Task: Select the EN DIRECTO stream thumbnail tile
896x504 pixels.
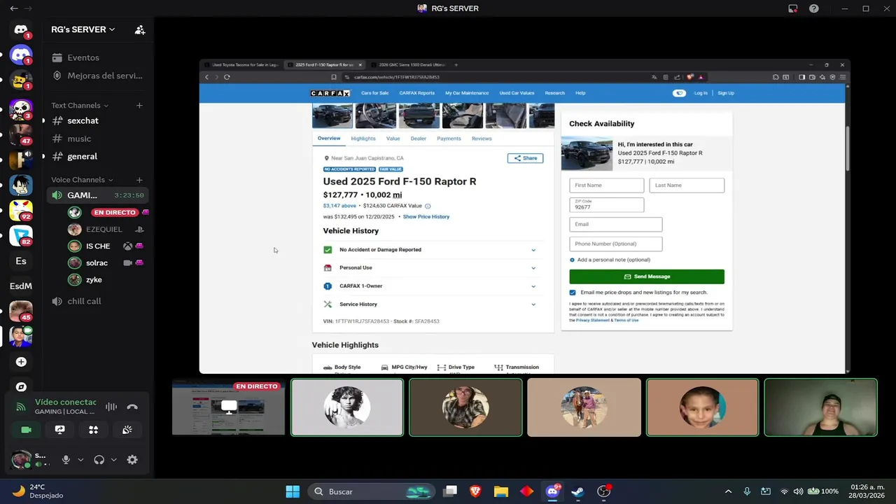Action: 228,407
